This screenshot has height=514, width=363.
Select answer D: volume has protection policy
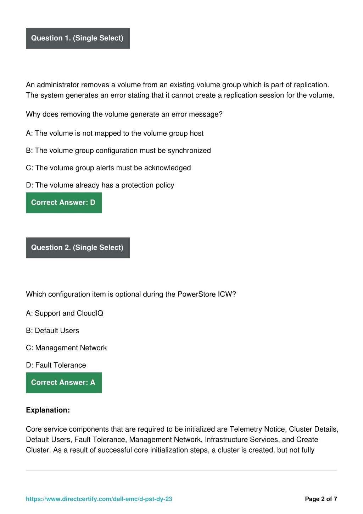coord(100,185)
